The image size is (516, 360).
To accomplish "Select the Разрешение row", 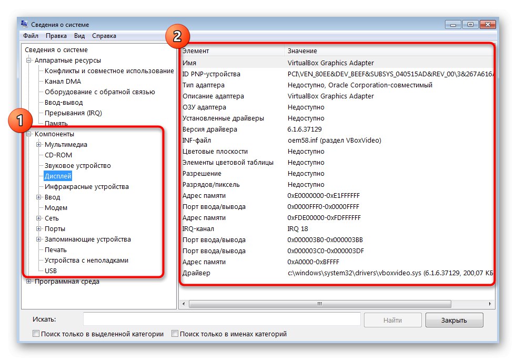I will 337,174.
